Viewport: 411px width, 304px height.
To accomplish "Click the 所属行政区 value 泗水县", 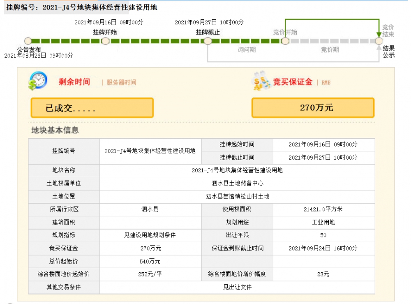I will coord(150,209).
